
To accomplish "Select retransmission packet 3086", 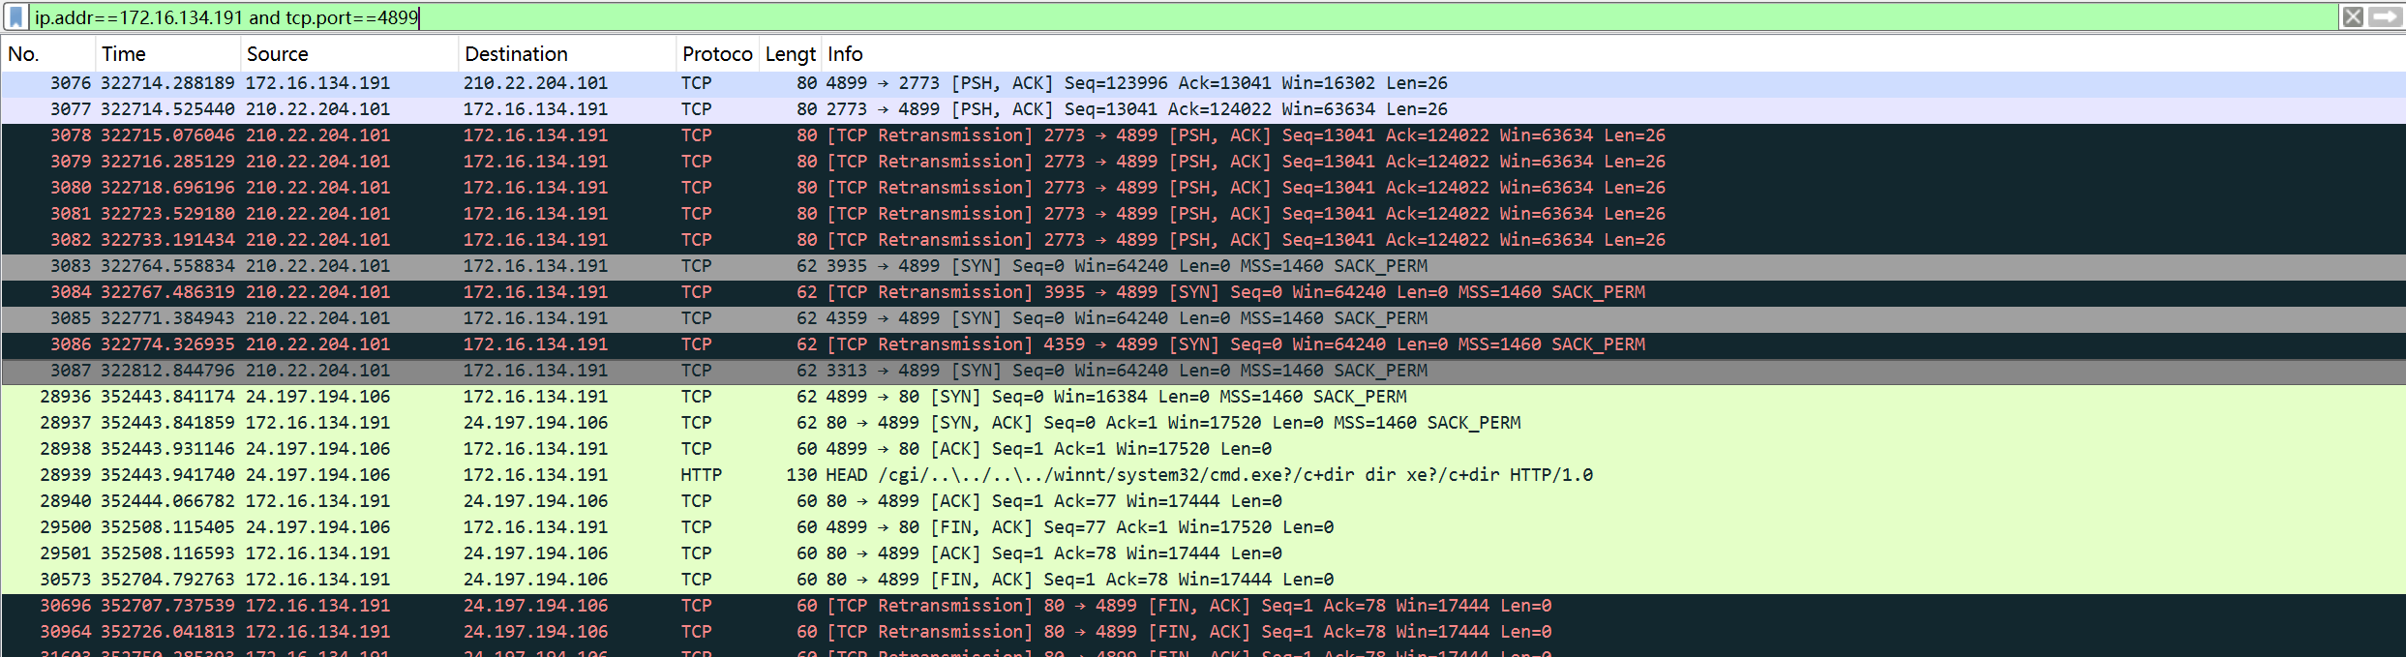I will 1203,344.
